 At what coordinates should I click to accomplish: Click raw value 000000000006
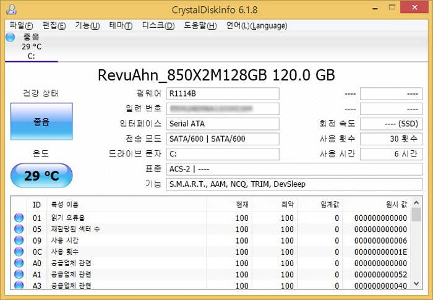380,241
